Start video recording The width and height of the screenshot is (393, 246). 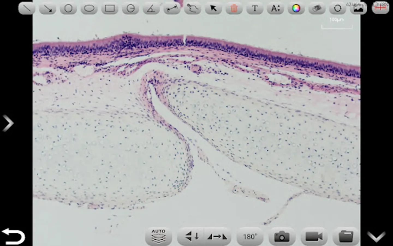coord(314,236)
